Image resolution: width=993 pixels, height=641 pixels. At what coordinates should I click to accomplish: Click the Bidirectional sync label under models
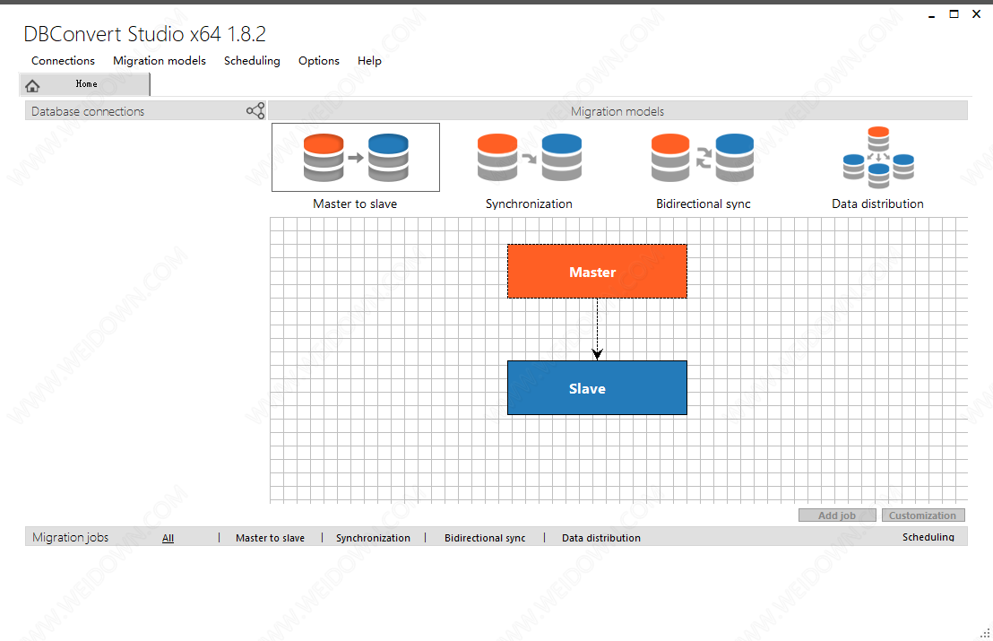click(703, 204)
